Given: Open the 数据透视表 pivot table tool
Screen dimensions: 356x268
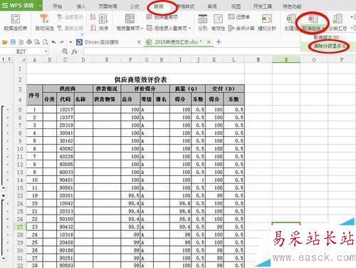Looking at the screenshot, I should [x=16, y=23].
